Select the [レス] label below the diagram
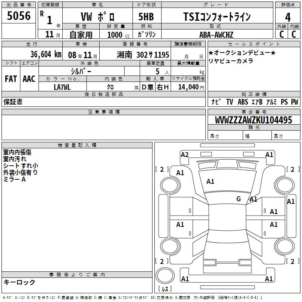 pos(165,289)
